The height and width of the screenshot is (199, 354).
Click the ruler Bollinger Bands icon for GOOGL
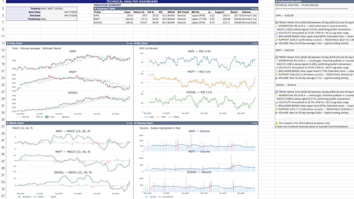click(x=277, y=106)
